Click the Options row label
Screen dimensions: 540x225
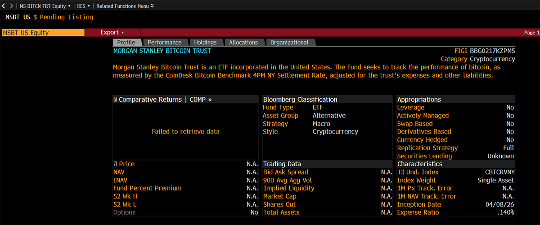tap(124, 212)
